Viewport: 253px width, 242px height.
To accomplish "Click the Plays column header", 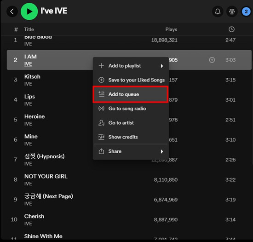I will point(171,29).
